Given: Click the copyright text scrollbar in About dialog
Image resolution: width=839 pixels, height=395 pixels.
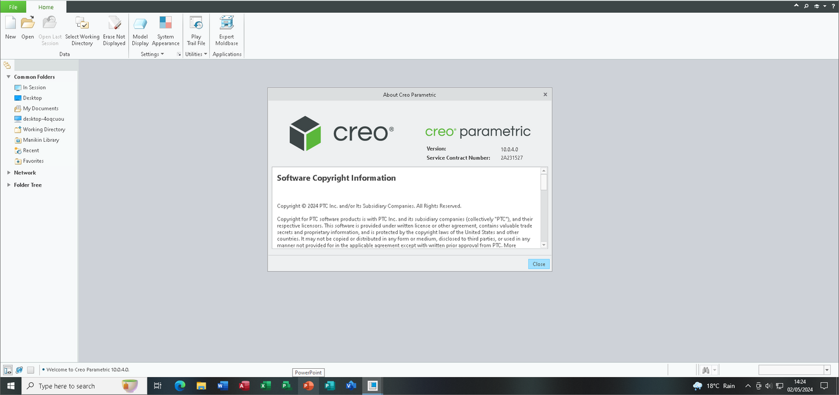Looking at the screenshot, I should [544, 208].
